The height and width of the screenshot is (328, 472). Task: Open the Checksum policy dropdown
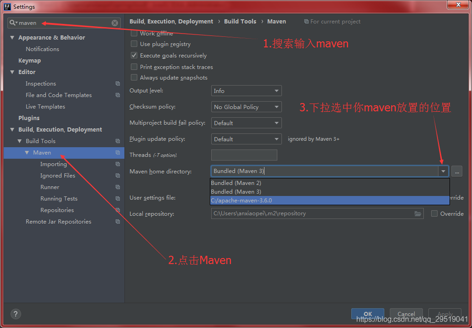[x=246, y=107]
